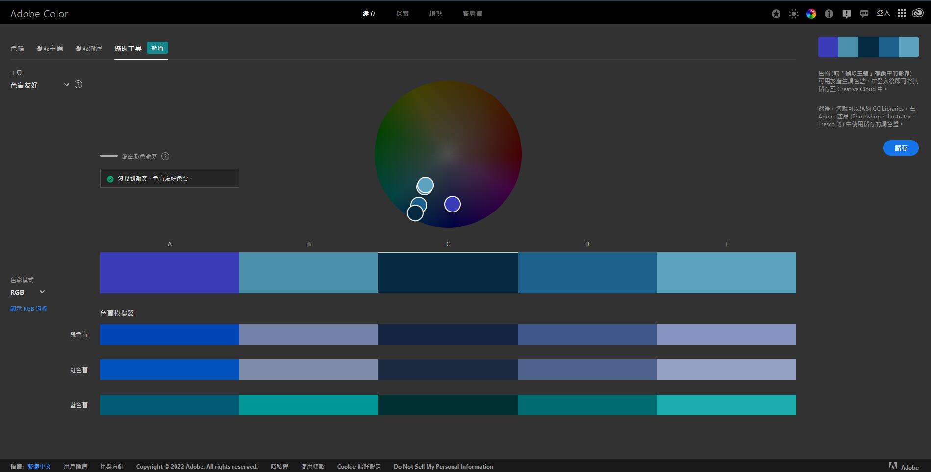Viewport: 931px width, 472px height.
Task: Open the chat speech bubble icon
Action: click(864, 14)
